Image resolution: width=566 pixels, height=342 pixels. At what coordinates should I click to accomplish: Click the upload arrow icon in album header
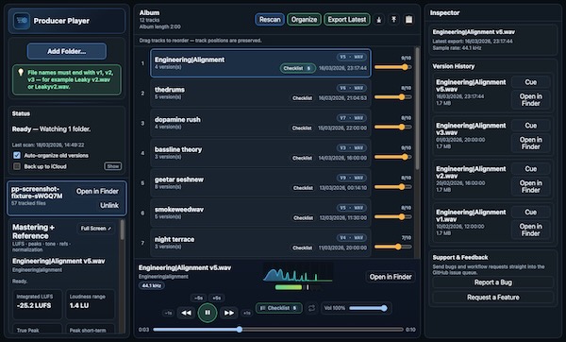[393, 20]
